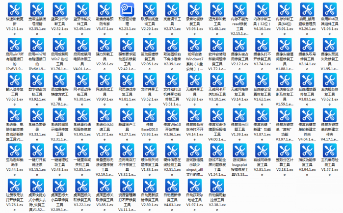The height and width of the screenshot is (213, 343).
Task: Select the 启用或禁用Win7边栏工具 V1.76.1 icon
Action: [60, 45]
